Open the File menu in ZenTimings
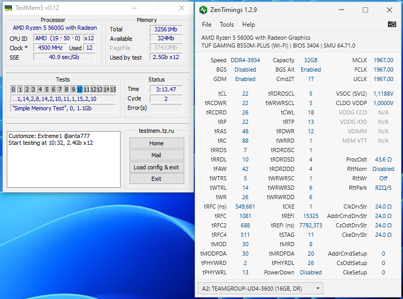Image resolution: width=403 pixels, height=299 pixels. click(x=207, y=25)
